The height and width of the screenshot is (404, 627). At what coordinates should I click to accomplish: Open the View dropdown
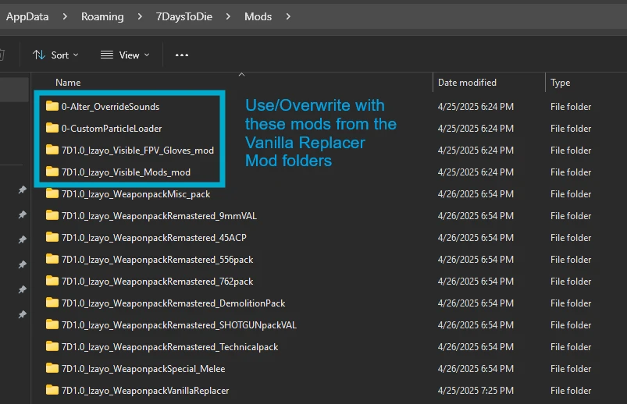pyautogui.click(x=125, y=55)
